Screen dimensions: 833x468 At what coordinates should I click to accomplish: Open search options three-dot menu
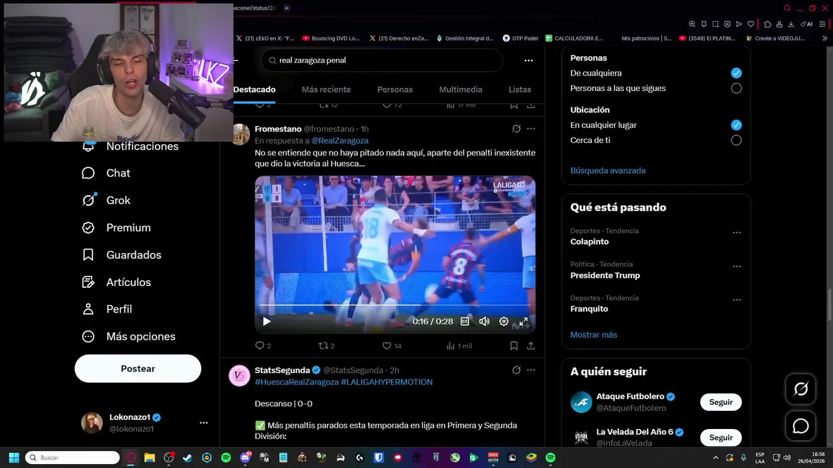[x=528, y=60]
